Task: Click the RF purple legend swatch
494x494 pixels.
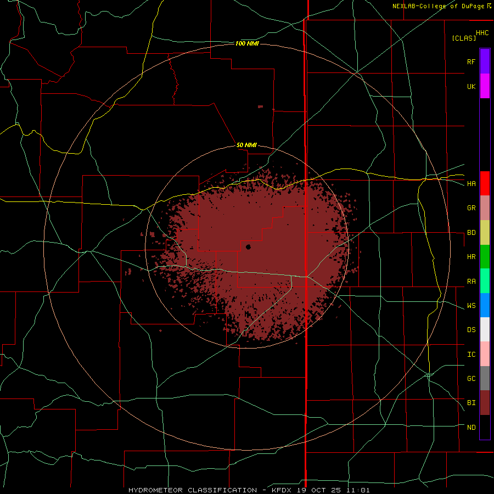Action: click(x=485, y=61)
